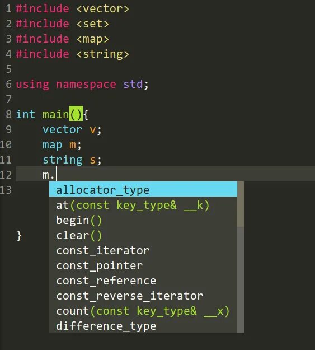Click the 'm.' text on line 12
Viewport: 315px width, 350px height.
[x=49, y=175]
